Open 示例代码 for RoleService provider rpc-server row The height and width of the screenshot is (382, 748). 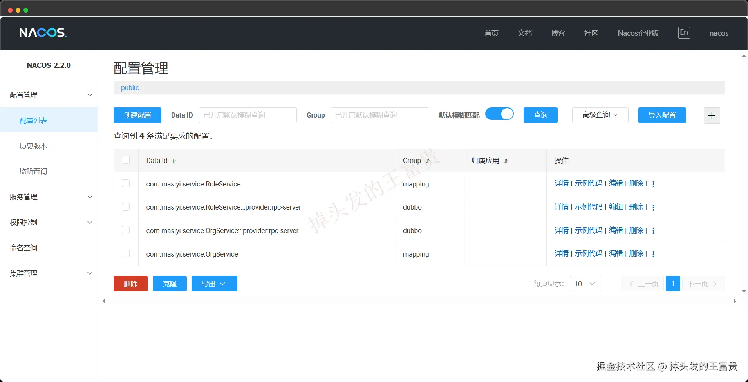point(588,207)
